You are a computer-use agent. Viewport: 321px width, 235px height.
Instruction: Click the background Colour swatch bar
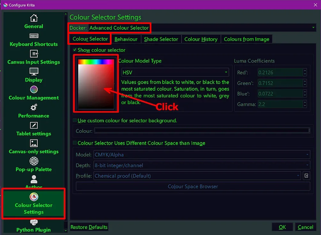(202, 131)
